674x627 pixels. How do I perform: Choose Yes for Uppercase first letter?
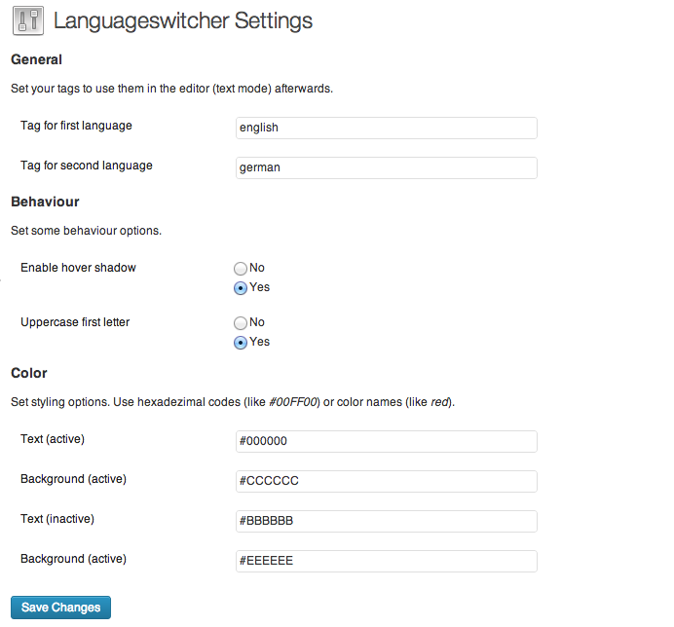[240, 343]
